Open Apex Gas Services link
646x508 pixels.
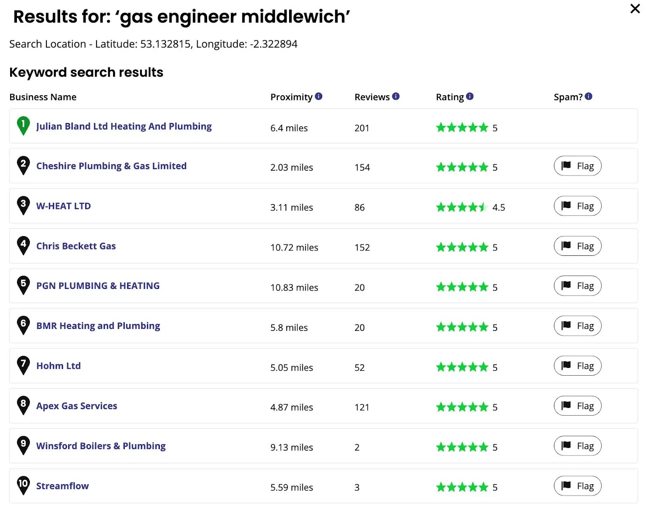click(77, 406)
